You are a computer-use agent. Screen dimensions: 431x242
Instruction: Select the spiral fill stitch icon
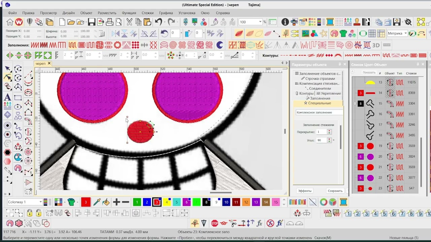point(173,45)
